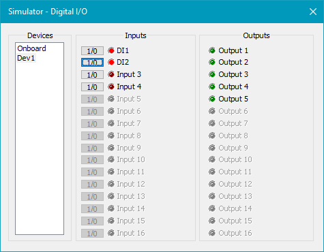
Task: Click the DI2 input label
Action: coord(123,62)
